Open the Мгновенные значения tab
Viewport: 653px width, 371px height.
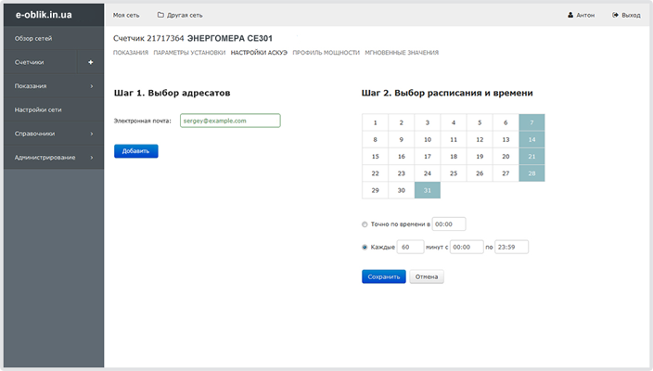(402, 53)
